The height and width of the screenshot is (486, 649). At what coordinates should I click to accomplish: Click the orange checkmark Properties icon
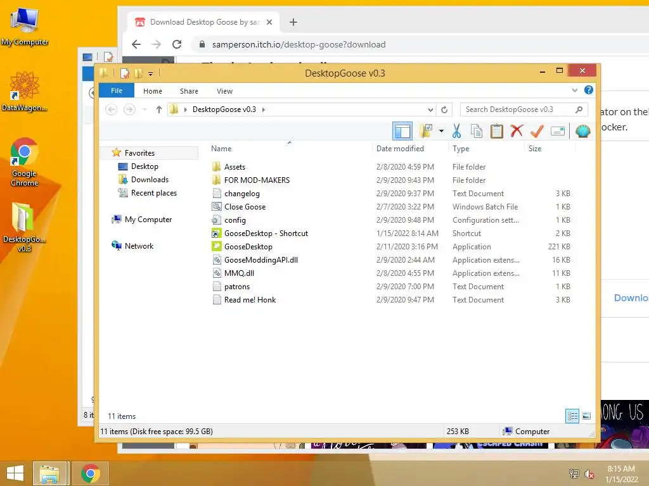[x=537, y=131]
